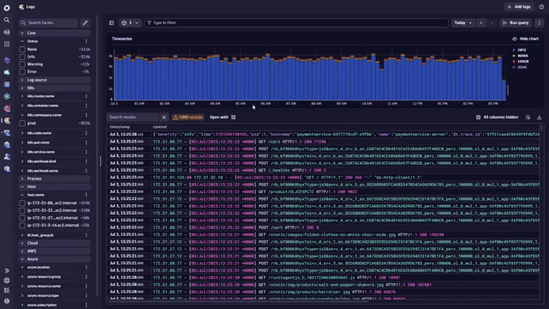Click the pencil edit facets icon
Viewport: 549px width, 309px height.
[x=85, y=23]
